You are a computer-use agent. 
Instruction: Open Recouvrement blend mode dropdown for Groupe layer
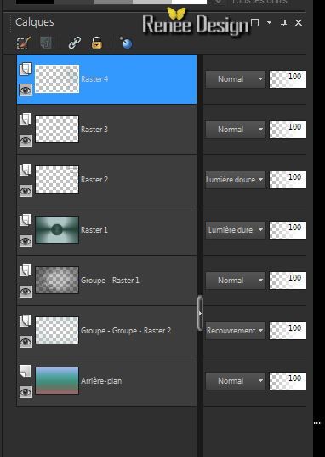[235, 331]
